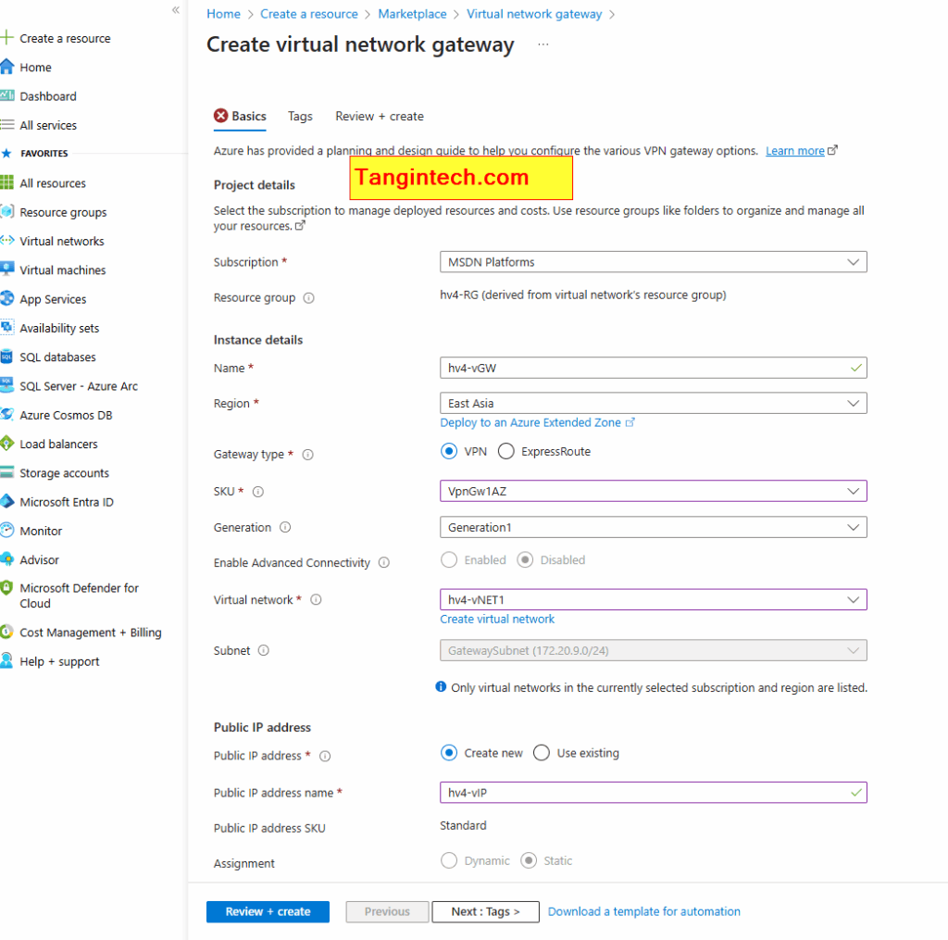
Task: Collapse the sidebar with double-chevron icon
Action: pos(175,9)
